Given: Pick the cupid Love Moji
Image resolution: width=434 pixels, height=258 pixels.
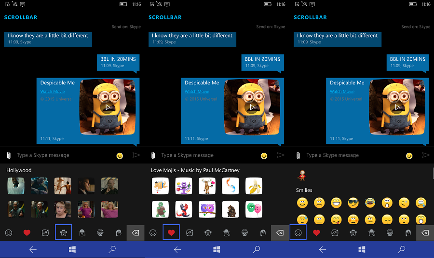Looking at the screenshot, I should coord(160,186).
